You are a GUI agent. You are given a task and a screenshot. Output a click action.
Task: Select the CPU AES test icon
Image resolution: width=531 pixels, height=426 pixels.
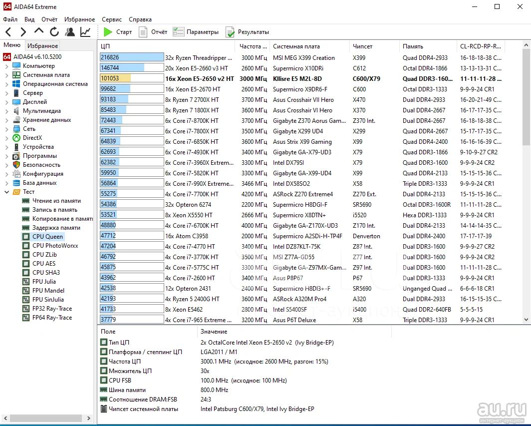(x=26, y=264)
